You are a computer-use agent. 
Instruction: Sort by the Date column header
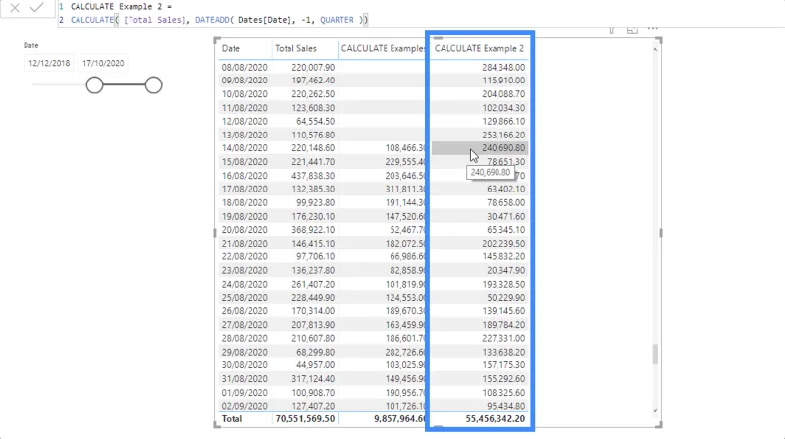tap(231, 48)
